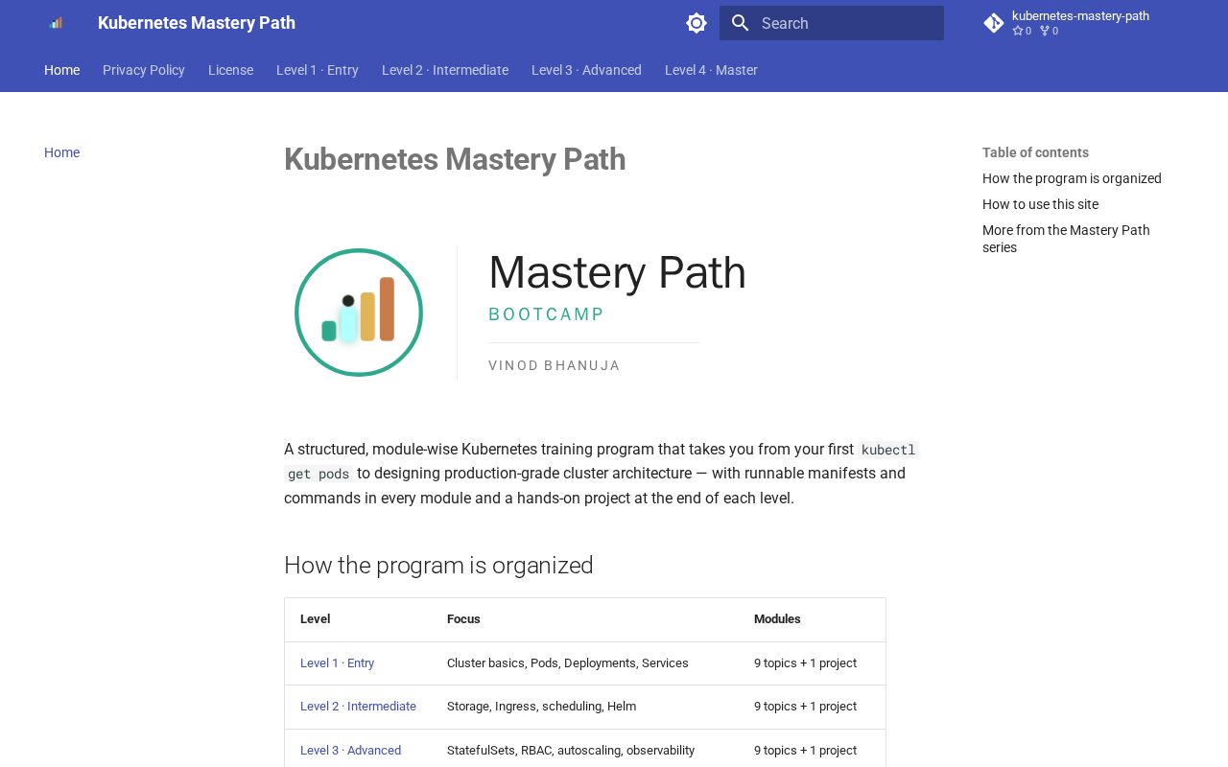Click 'Storage, Ingress, scheduling, Helm' cell
The width and height of the screenshot is (1228, 767).
coord(585,707)
